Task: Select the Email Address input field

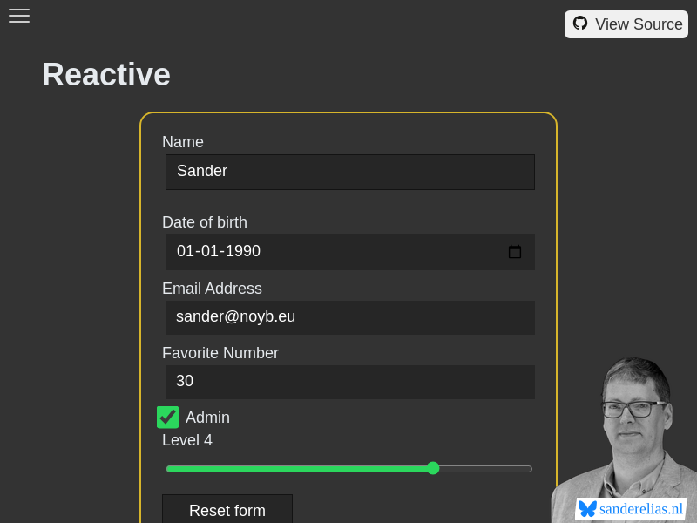Action: pyautogui.click(x=349, y=317)
